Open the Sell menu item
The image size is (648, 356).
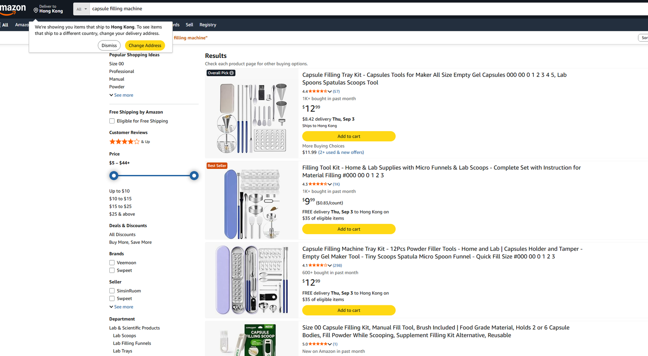[189, 25]
